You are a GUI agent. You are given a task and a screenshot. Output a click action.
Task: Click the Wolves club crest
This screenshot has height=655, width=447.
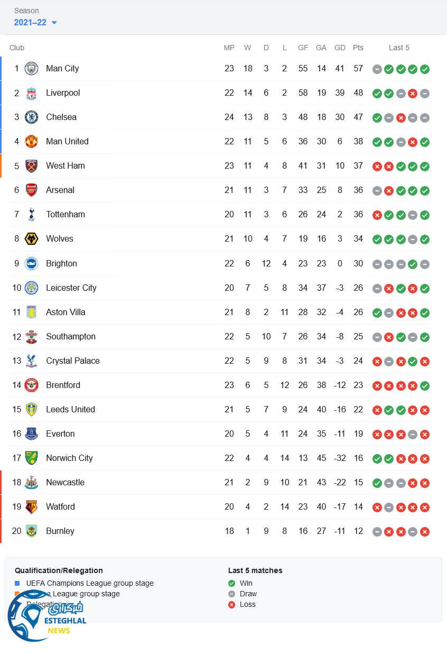(31, 239)
